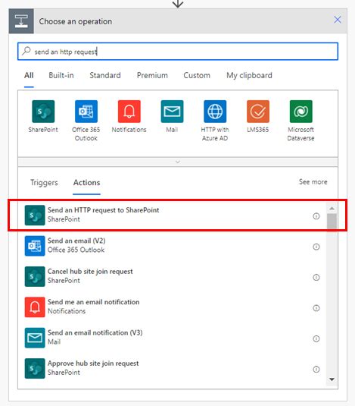Click bell icon of Send me an email notification
The image size is (355, 406).
click(x=35, y=307)
